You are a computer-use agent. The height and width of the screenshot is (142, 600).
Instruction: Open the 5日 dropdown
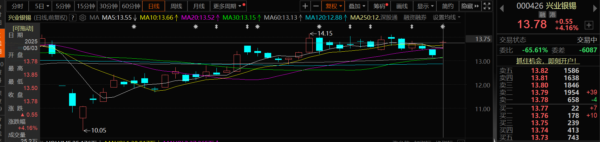(42, 6)
